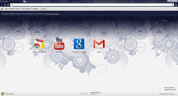The width and height of the screenshot is (178, 96).
Task: Dismiss the theme installed infobar
Action: click(x=176, y=9)
